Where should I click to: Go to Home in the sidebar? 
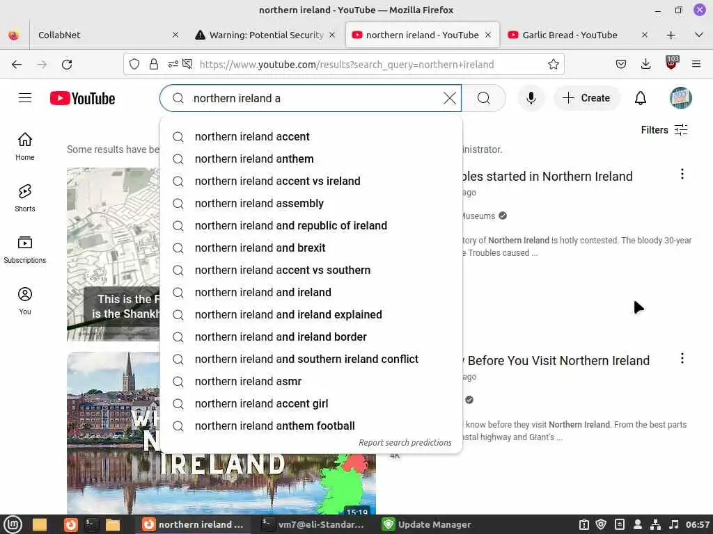coord(25,147)
